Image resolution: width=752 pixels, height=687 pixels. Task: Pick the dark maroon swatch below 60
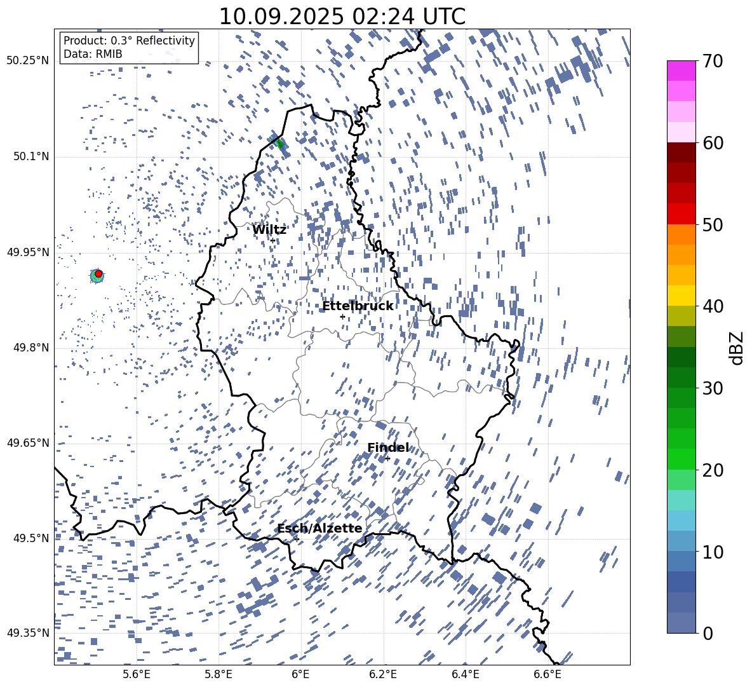tap(681, 153)
